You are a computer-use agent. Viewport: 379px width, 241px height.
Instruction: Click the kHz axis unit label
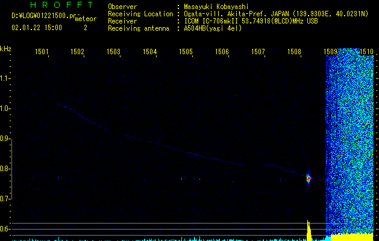tap(5, 49)
